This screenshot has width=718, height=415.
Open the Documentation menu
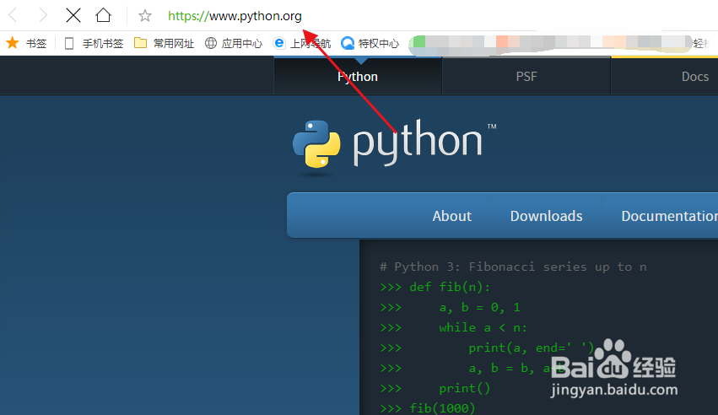[669, 216]
